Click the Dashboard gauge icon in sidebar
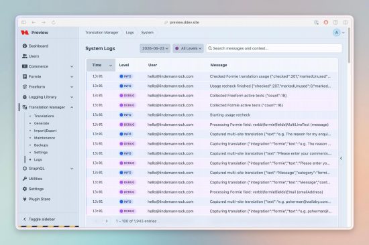The height and width of the screenshot is (245, 369). pos(24,46)
